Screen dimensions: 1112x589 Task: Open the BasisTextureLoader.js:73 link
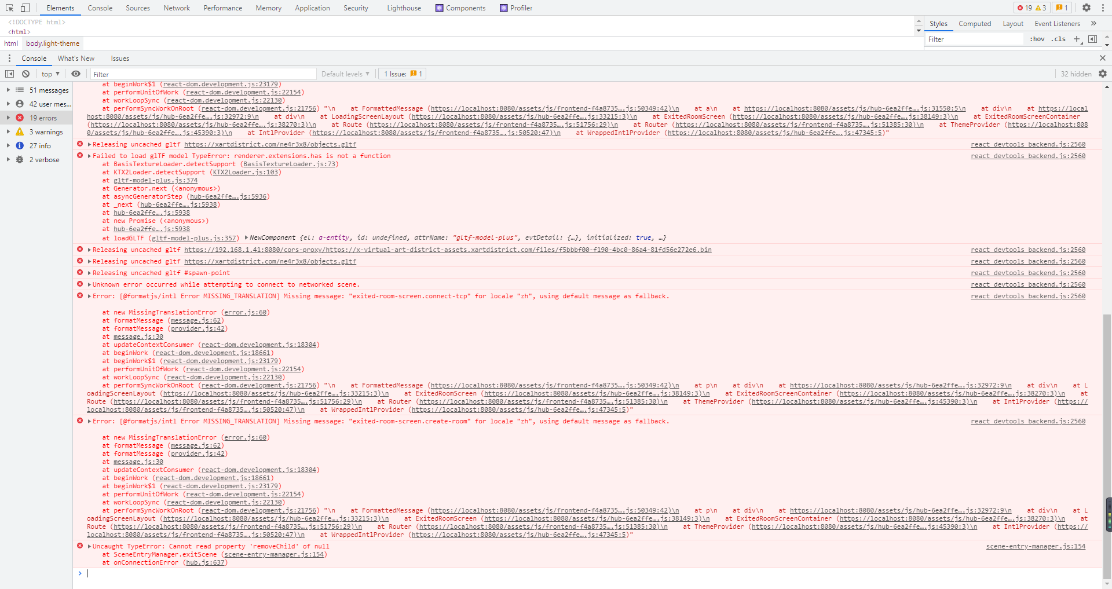click(x=289, y=164)
